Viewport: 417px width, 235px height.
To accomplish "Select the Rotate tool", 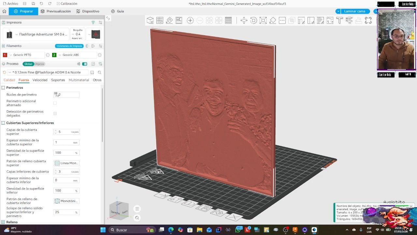I will [x=253, y=21].
